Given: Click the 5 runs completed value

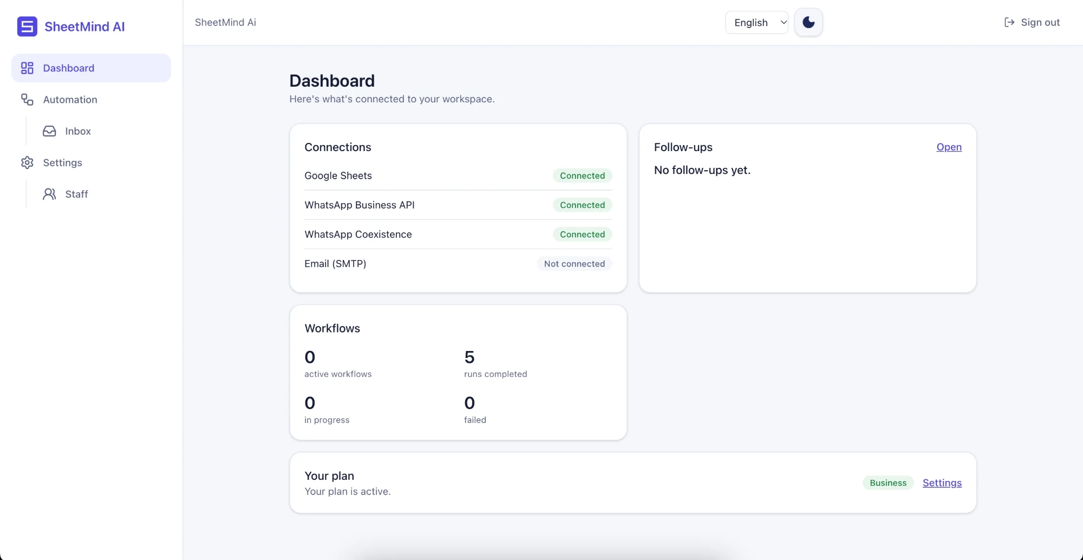Looking at the screenshot, I should [x=469, y=357].
